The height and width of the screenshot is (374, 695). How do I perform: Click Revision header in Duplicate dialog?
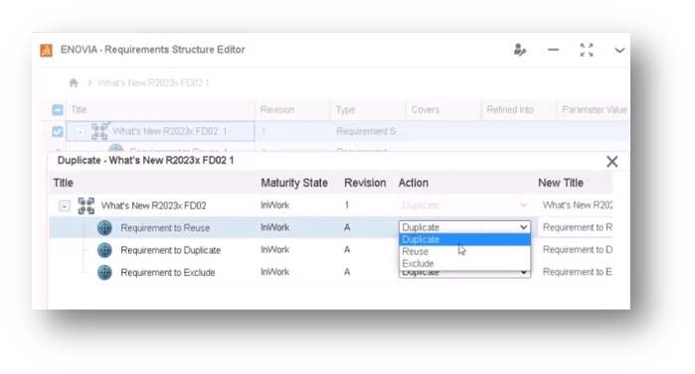(x=365, y=183)
